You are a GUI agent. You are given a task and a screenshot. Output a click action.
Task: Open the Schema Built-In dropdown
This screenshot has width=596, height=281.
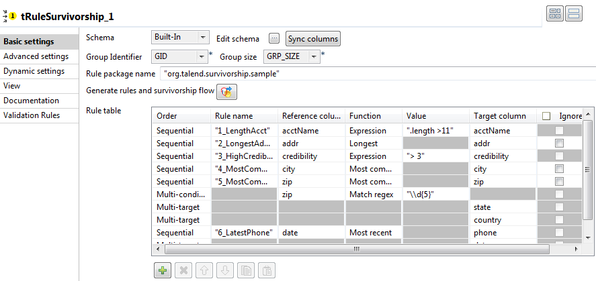[x=181, y=38]
